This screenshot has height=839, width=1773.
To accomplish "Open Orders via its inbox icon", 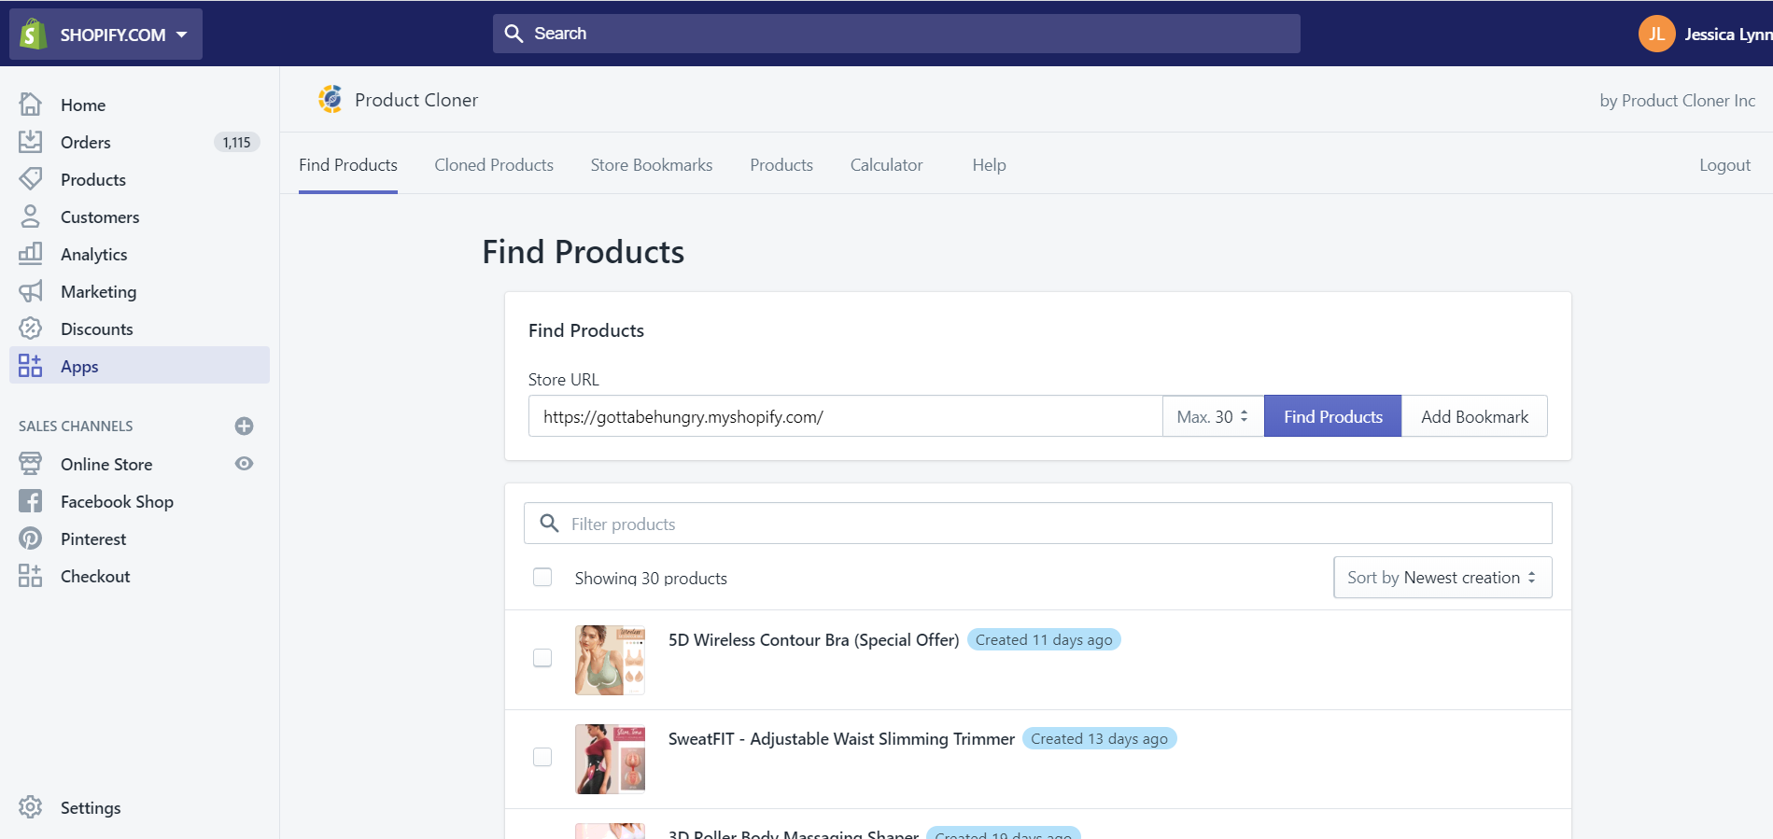I will click(x=31, y=142).
